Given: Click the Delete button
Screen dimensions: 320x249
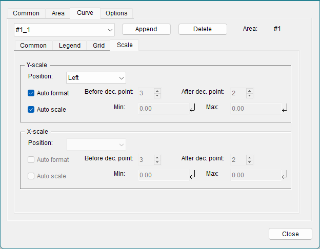Looking at the screenshot, I should coord(203,29).
